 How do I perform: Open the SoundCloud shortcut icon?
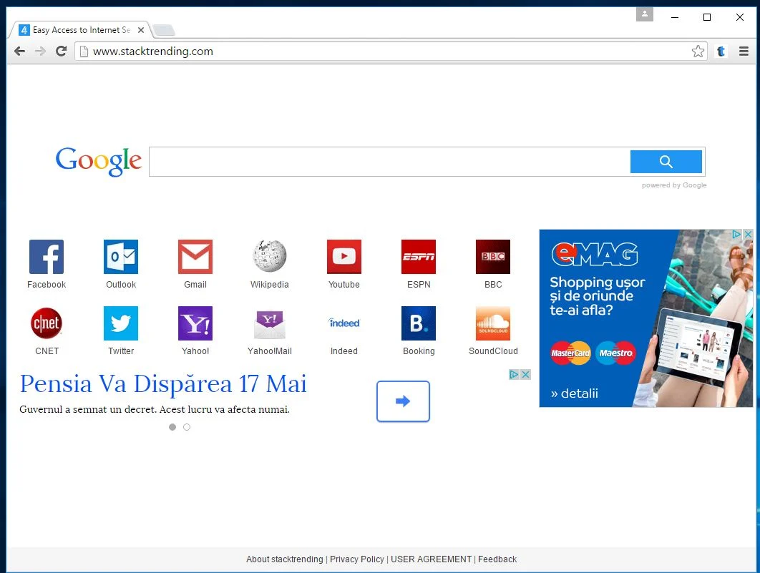tap(493, 323)
